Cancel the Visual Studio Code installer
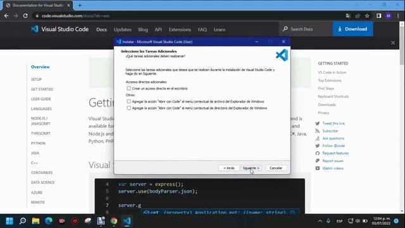 [276, 168]
